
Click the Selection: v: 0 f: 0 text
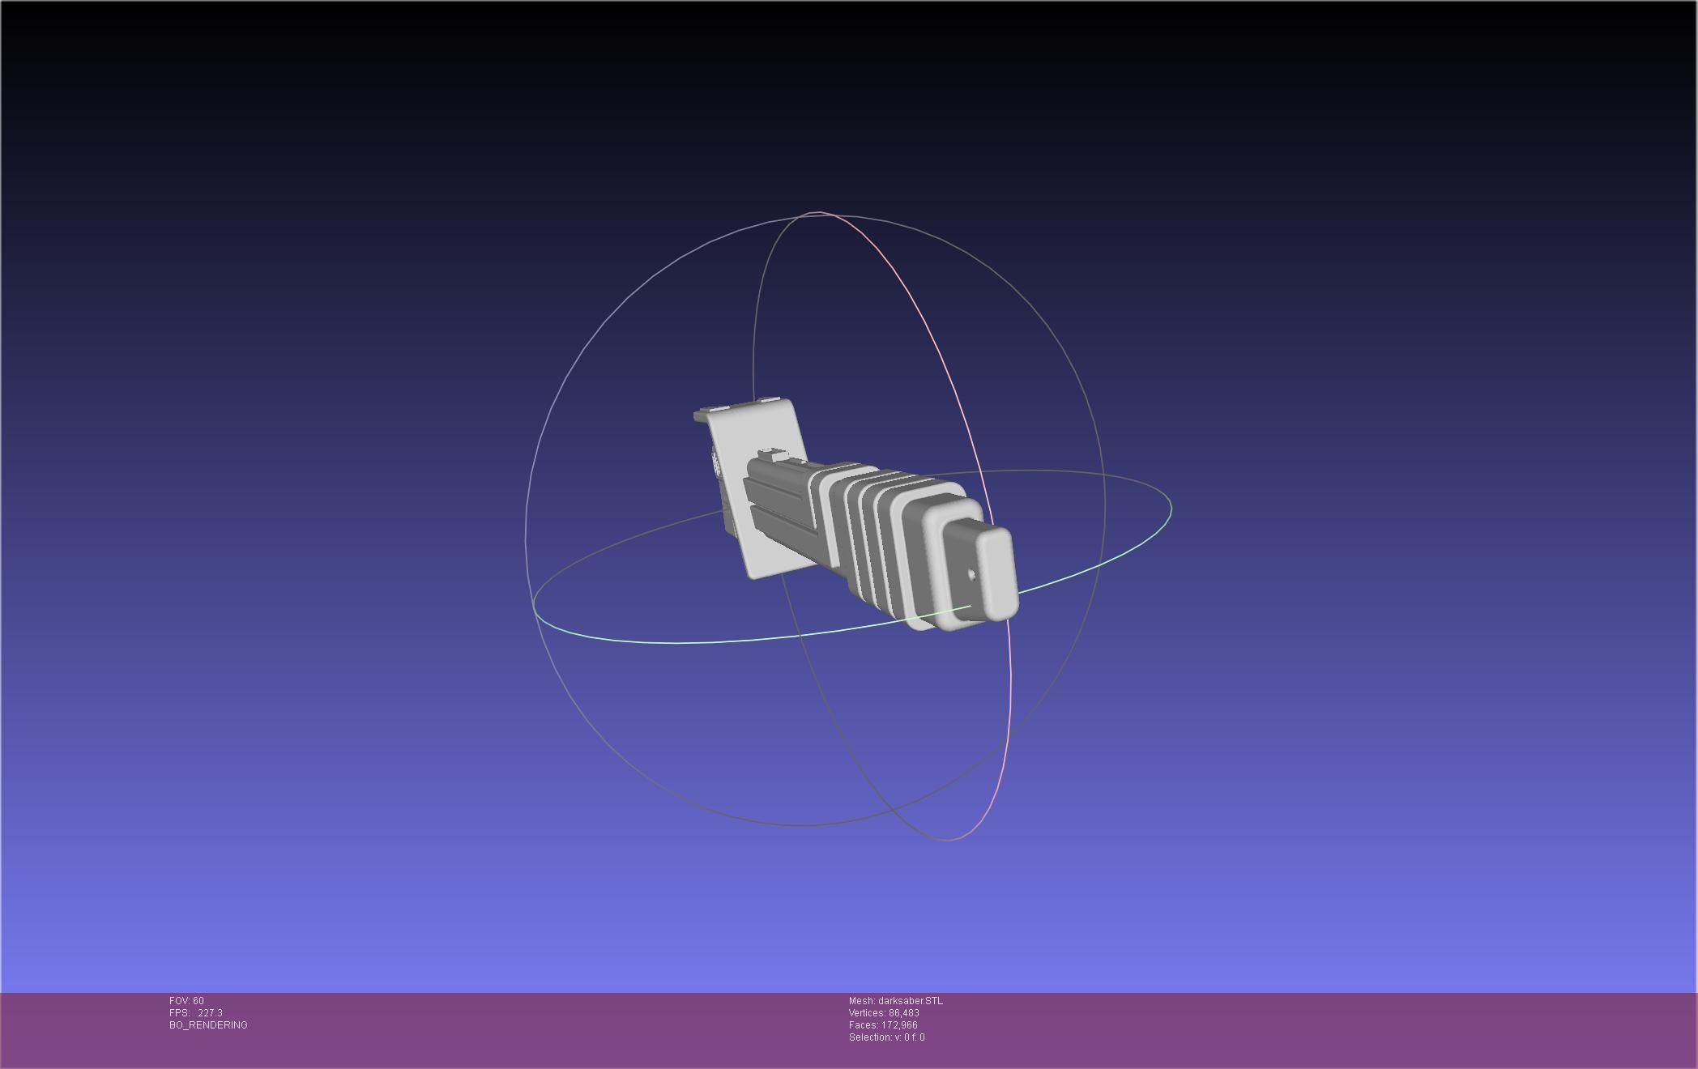pos(886,1037)
